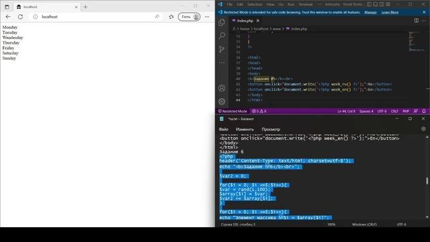This screenshot has height=242, width=430.
Task: Open the Accounts icon in VS Code
Action: 222,88
